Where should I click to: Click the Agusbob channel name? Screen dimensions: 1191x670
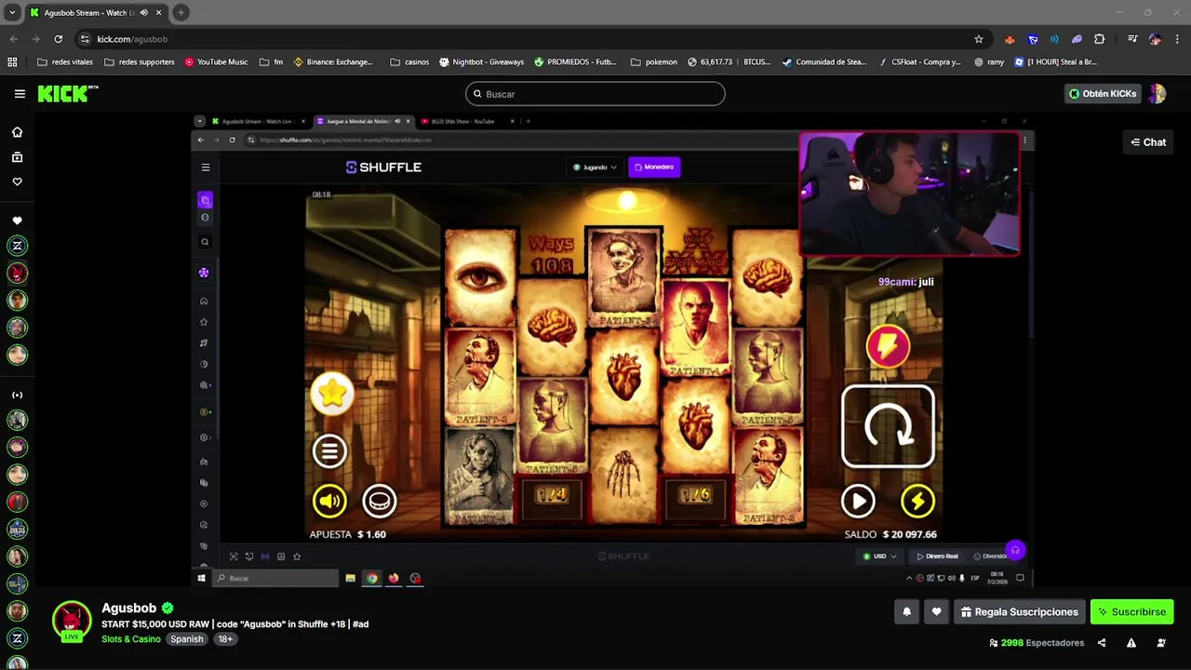(x=128, y=608)
